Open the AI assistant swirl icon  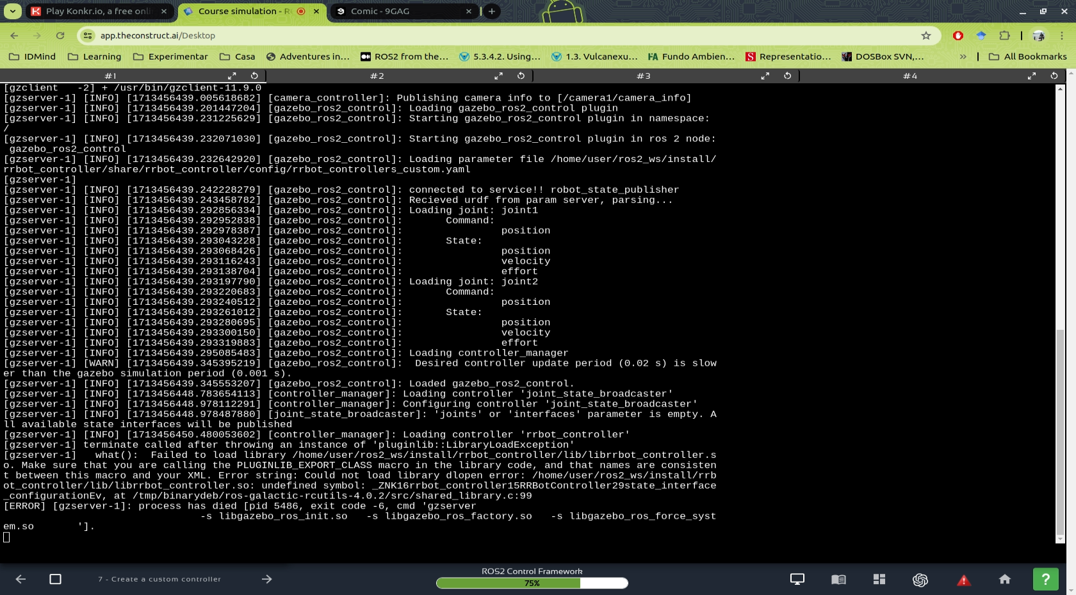(920, 580)
